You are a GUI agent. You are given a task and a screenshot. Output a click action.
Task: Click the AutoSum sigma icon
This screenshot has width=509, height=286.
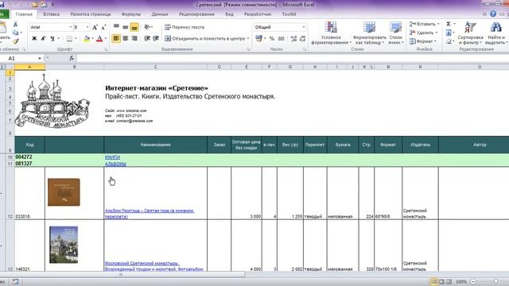[449, 24]
